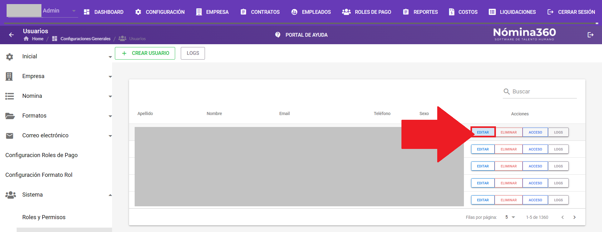602x232 pixels.
Task: Collapse the Sistema sidebar section arrow
Action: [x=110, y=195]
